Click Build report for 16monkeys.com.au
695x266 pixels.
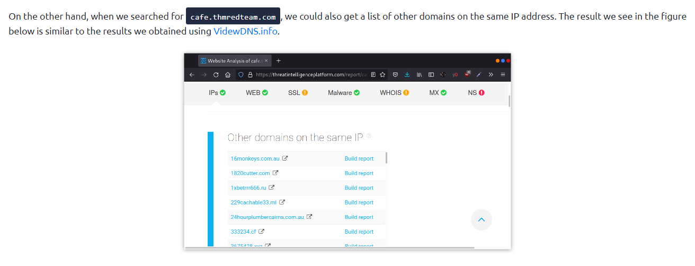coord(359,158)
